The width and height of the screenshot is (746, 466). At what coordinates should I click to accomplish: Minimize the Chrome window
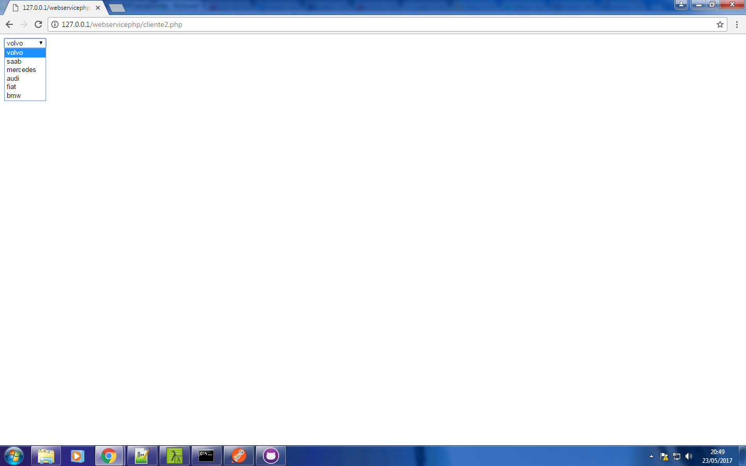(699, 5)
